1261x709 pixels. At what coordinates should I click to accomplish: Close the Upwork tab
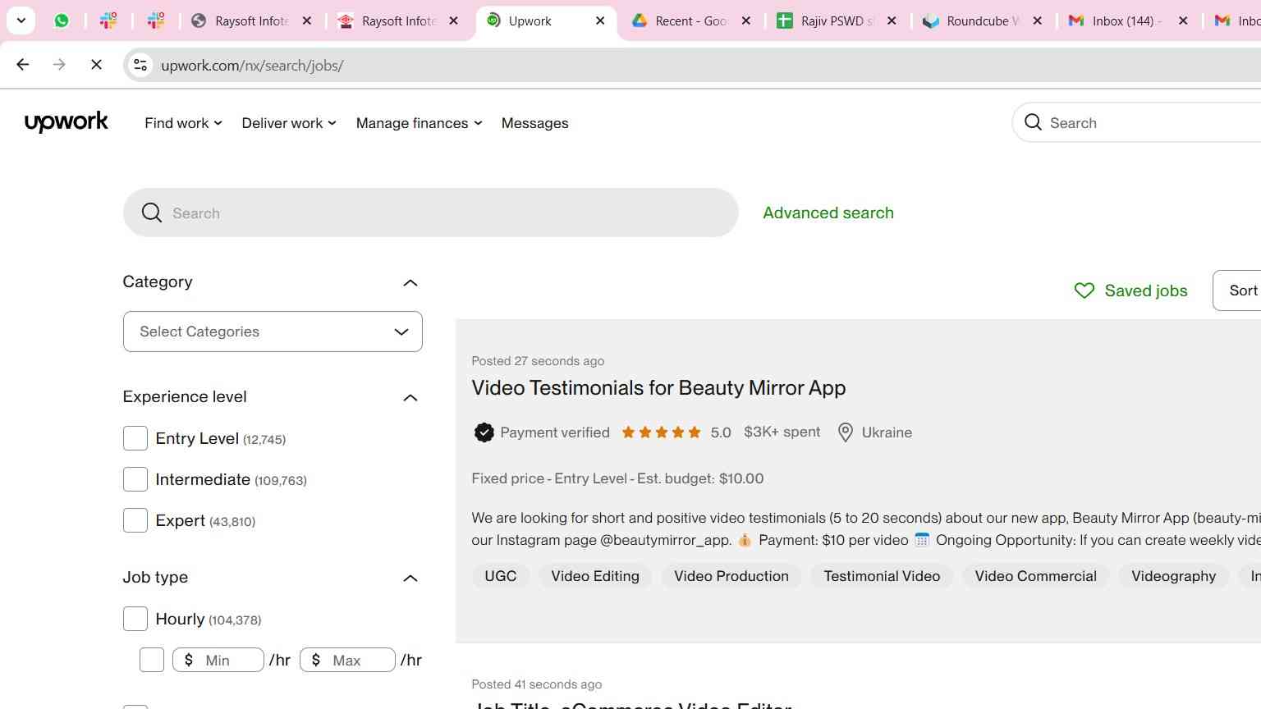(600, 21)
